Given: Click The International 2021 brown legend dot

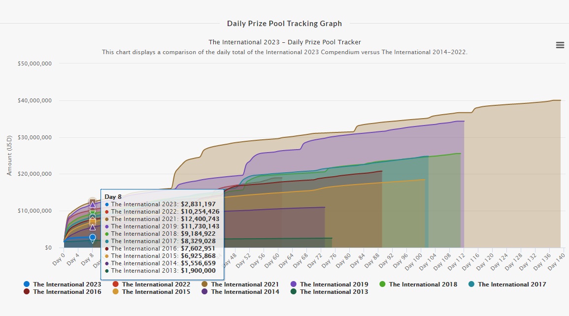Looking at the screenshot, I should [x=204, y=284].
